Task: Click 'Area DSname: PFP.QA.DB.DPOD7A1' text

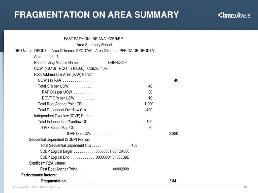Action: coord(125,51)
